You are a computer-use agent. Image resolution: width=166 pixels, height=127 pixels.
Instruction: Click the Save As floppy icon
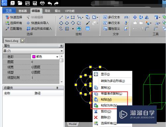35,3
